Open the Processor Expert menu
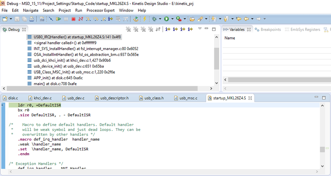 tap(100, 10)
